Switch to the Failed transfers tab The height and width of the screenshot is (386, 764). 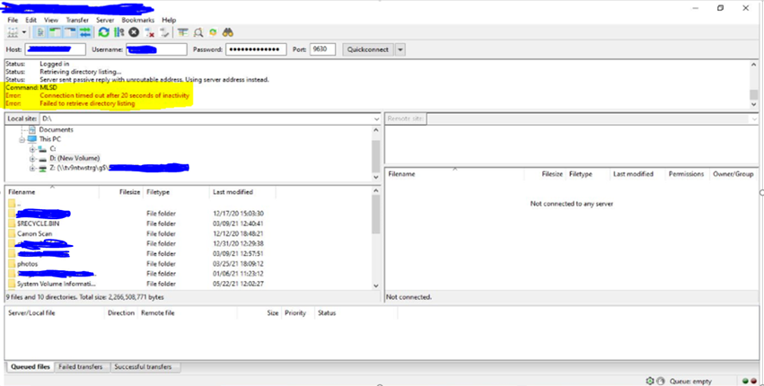click(81, 367)
